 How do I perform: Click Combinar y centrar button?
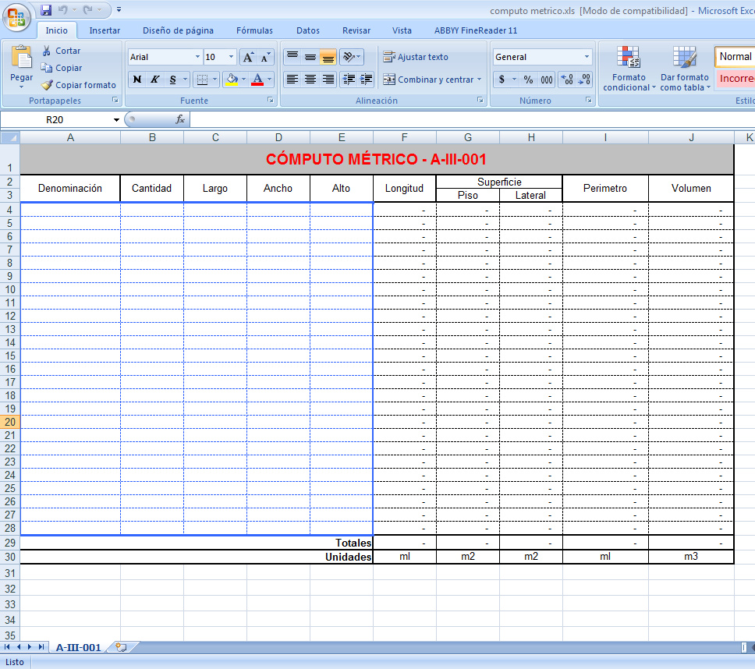[428, 80]
